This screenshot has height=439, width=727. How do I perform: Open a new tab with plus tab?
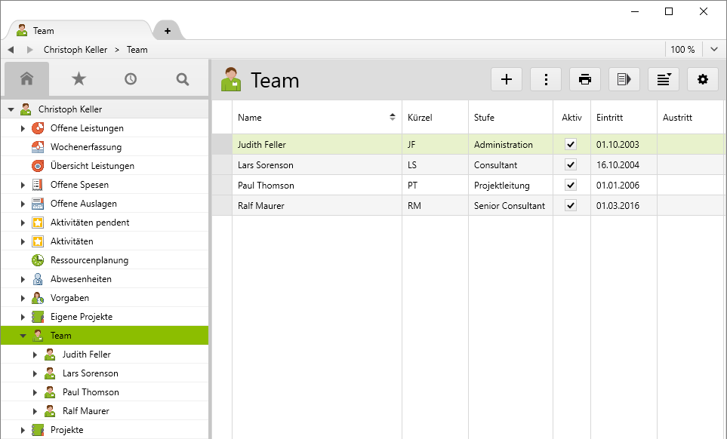click(168, 31)
